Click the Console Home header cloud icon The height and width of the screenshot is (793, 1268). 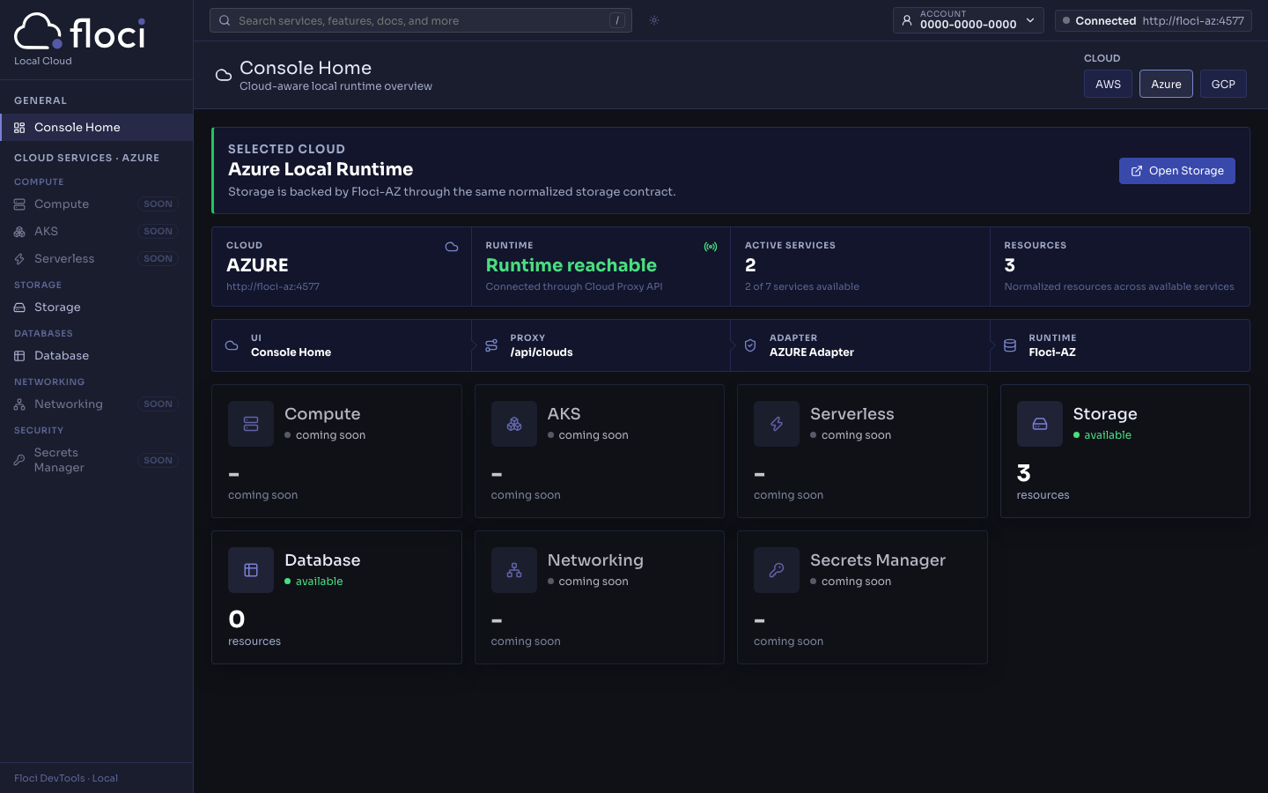[224, 76]
